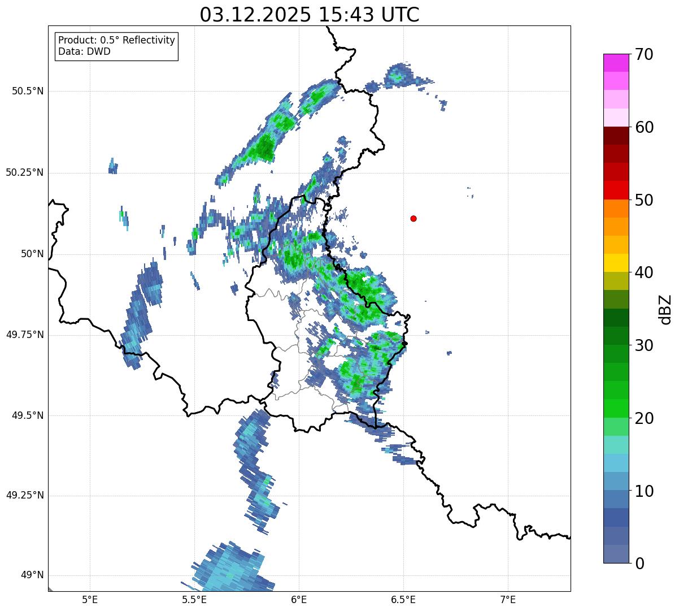Click the 50.25°N latitude label
The image size is (679, 611).
pyautogui.click(x=25, y=172)
